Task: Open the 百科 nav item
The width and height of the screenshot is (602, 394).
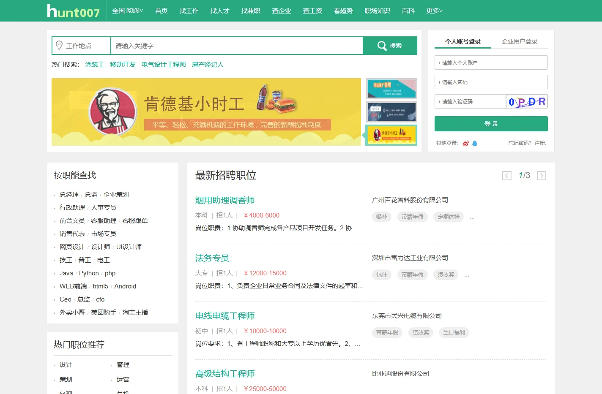Action: click(408, 11)
